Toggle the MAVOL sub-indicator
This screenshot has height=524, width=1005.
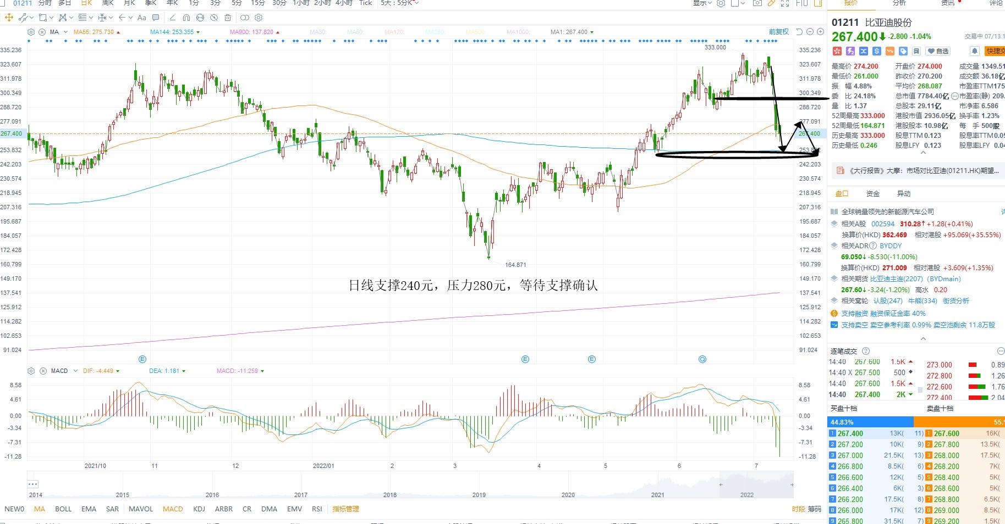(x=141, y=509)
